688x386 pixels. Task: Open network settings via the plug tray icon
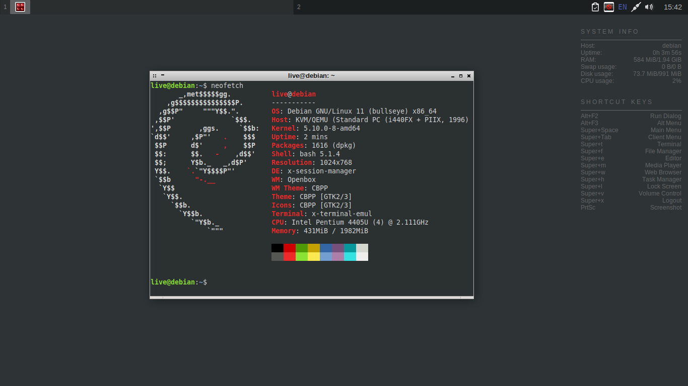tap(636, 7)
